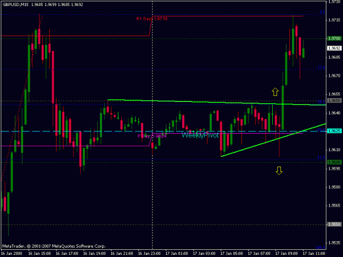Click the 1.9600 green price label
The height and width of the screenshot is (257, 343).
[x=334, y=162]
